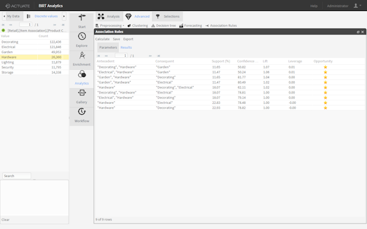367x229 pixels.
Task: Click star for "Hardware" to "Decorating" rule
Action: tap(325, 108)
